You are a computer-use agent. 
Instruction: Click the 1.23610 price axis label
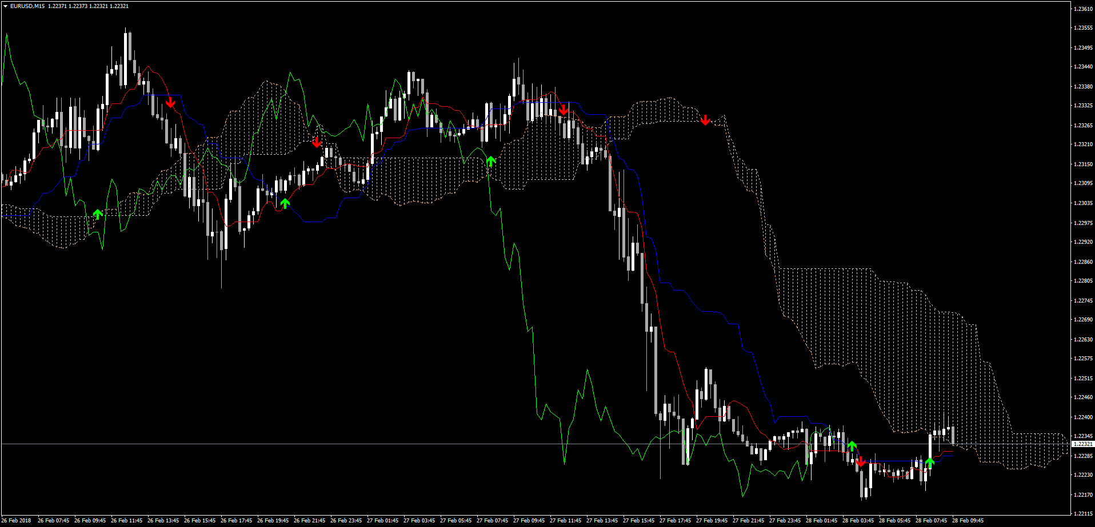[1084, 9]
